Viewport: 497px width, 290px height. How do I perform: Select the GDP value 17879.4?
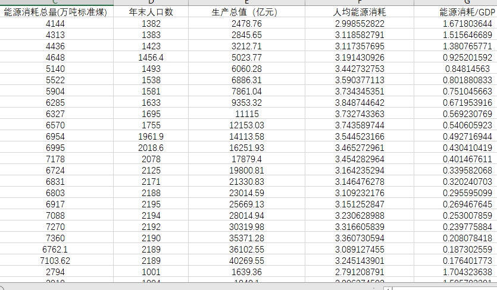pos(246,159)
